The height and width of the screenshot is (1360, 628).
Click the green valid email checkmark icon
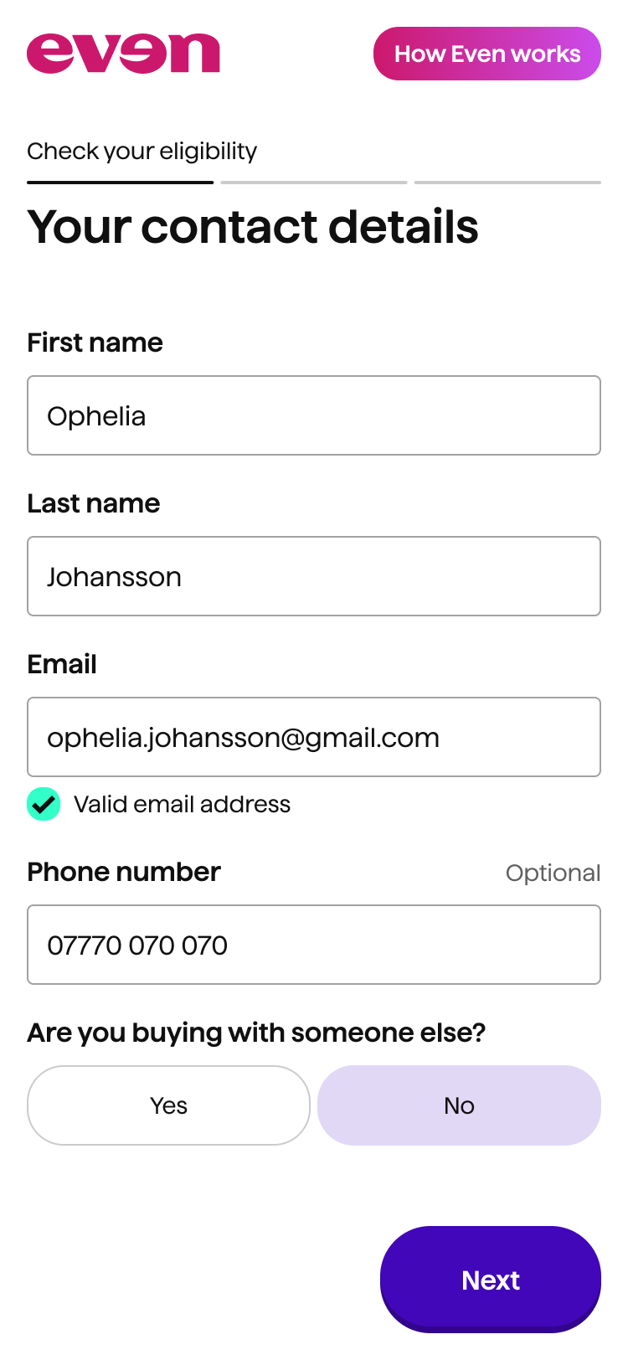[x=44, y=804]
